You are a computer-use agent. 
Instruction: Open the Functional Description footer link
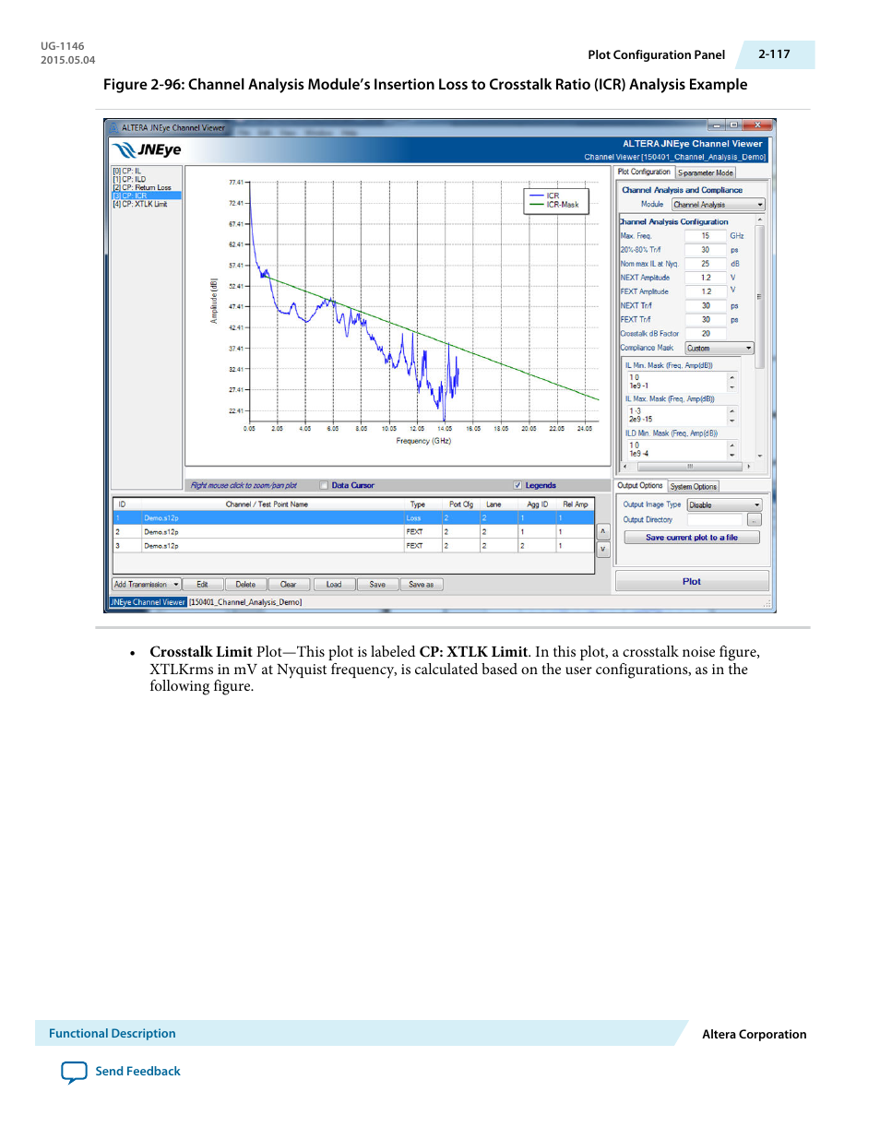pyautogui.click(x=112, y=1033)
